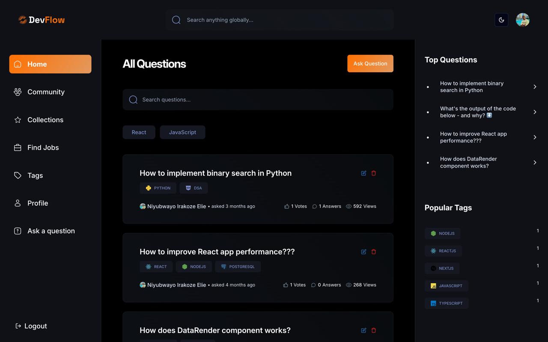The height and width of the screenshot is (342, 548).
Task: Go to Community in the sidebar
Action: tap(46, 92)
